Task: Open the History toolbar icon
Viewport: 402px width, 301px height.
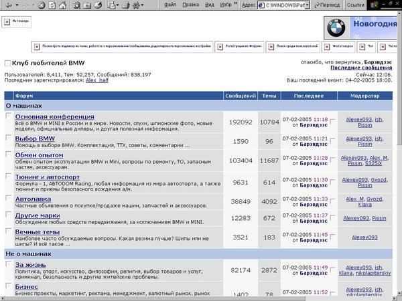Action: 98,5
